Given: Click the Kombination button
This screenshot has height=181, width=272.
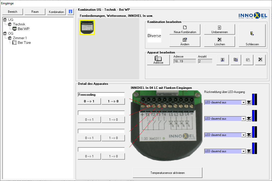Looking at the screenshot, I should coord(56,12).
